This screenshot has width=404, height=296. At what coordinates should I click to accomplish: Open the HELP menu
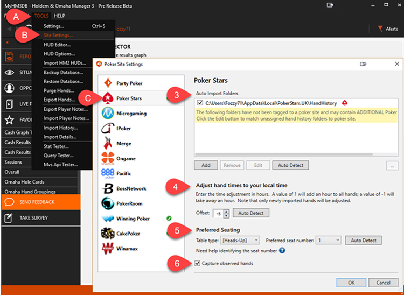tap(59, 16)
